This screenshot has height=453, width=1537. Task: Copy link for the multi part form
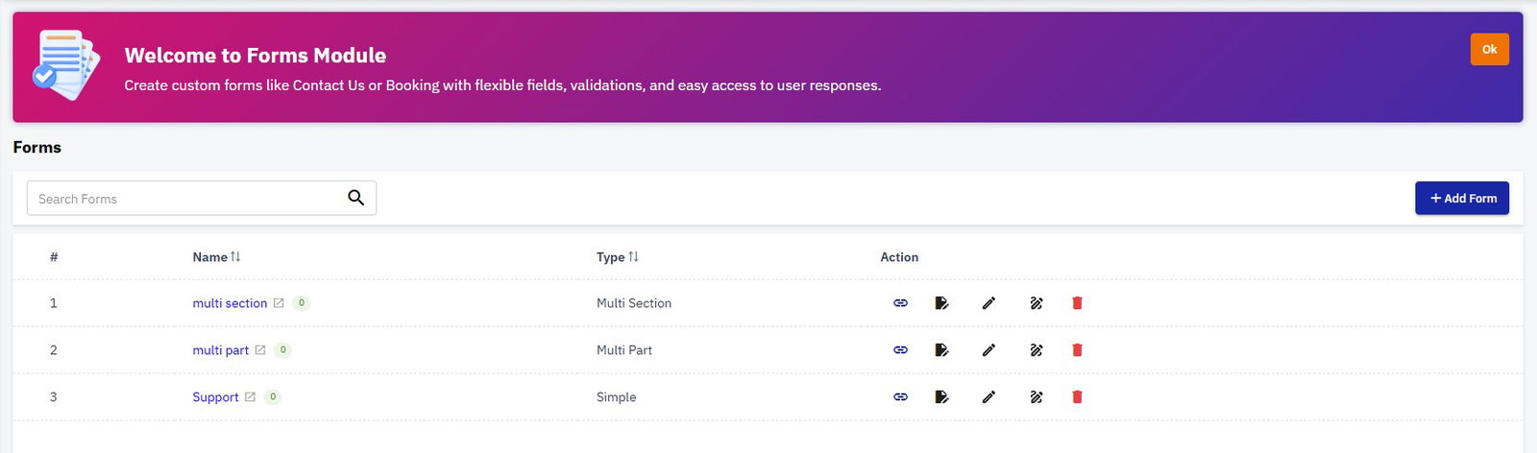coord(900,350)
